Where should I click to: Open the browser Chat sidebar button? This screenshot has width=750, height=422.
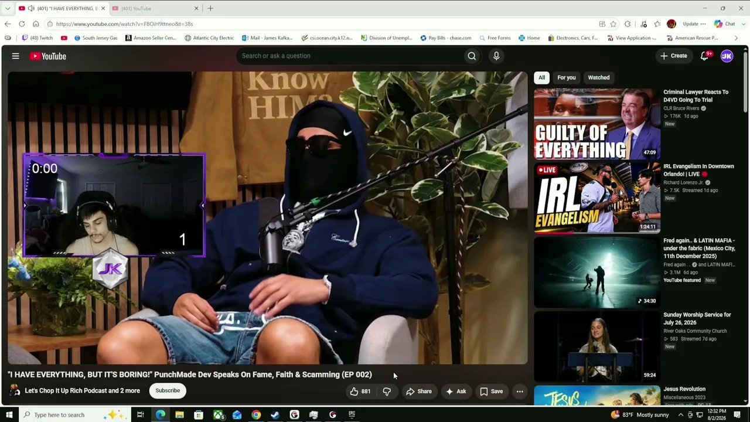tap(725, 24)
